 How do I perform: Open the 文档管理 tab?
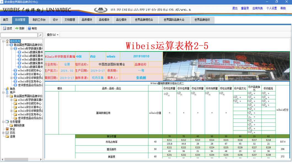point(70,20)
